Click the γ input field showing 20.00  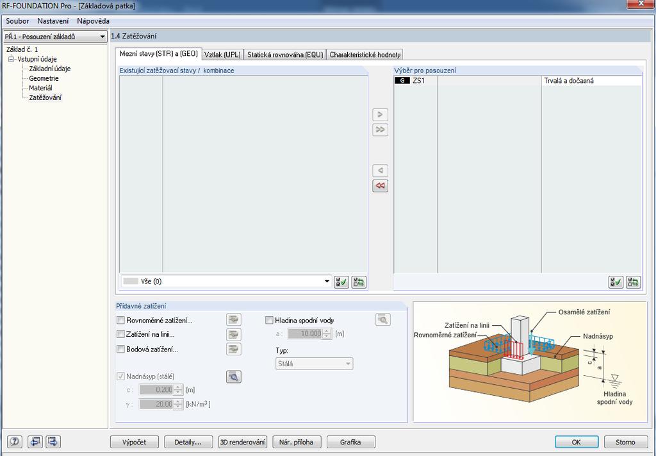click(156, 404)
